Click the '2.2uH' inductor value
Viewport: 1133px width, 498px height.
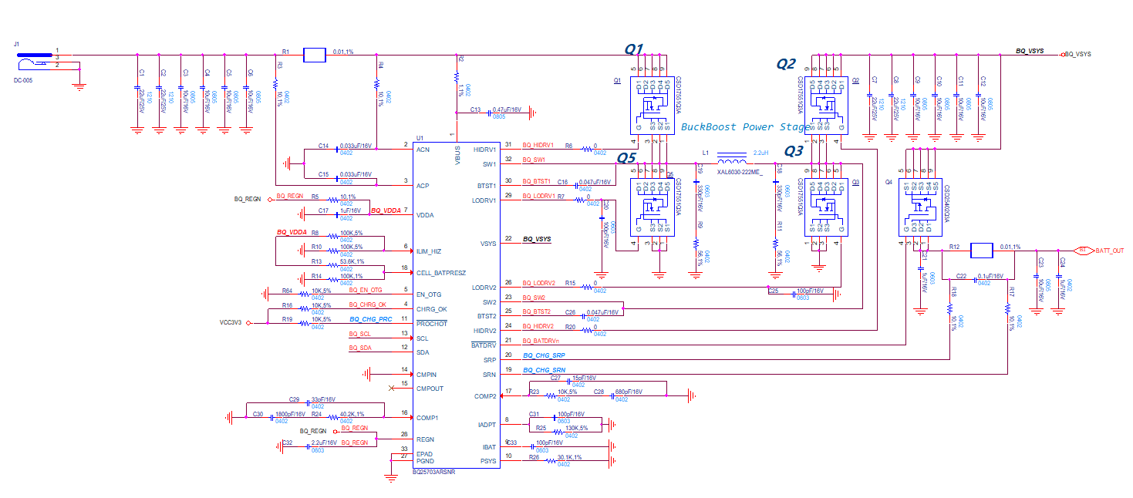point(761,153)
